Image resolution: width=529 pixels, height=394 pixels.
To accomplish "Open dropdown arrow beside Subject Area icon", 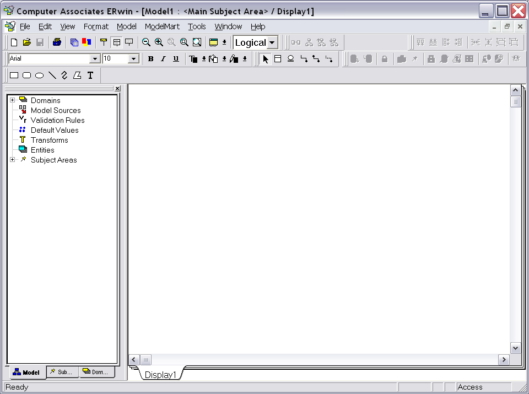I will pos(224,42).
